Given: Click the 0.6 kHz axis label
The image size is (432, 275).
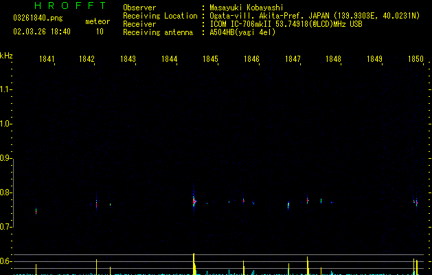Looking at the screenshot, I should [x=5, y=261].
